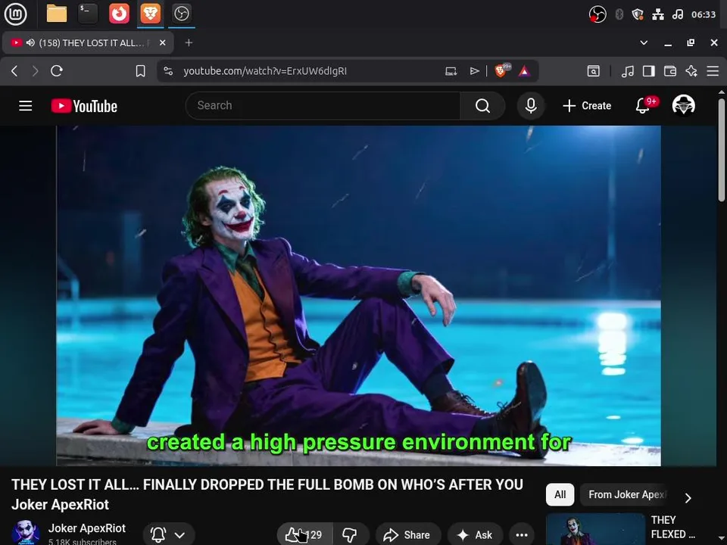
Task: Open the Bluetooth tray icon
Action: tap(619, 14)
